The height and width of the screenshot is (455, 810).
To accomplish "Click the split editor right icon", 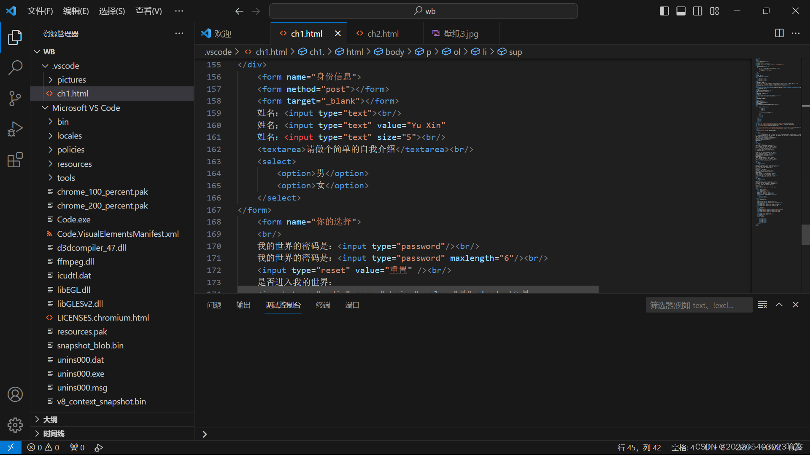I will [779, 33].
